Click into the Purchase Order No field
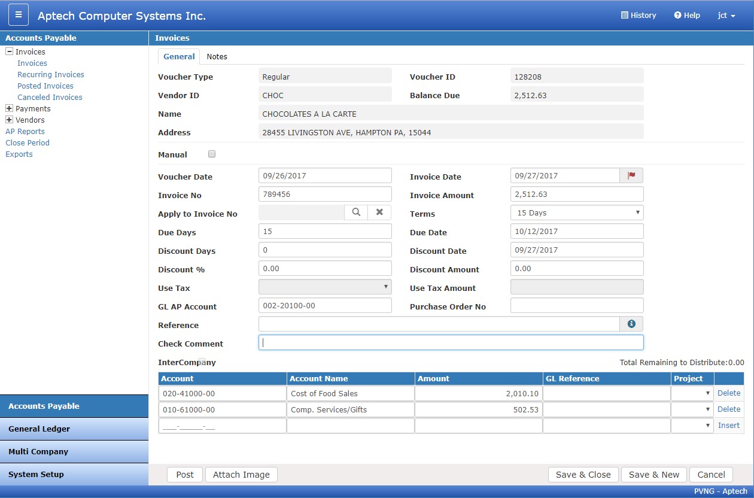The height and width of the screenshot is (498, 754). [x=576, y=305]
